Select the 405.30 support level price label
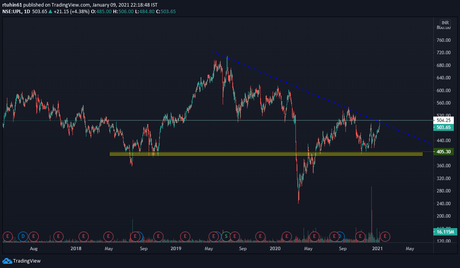 click(444, 152)
